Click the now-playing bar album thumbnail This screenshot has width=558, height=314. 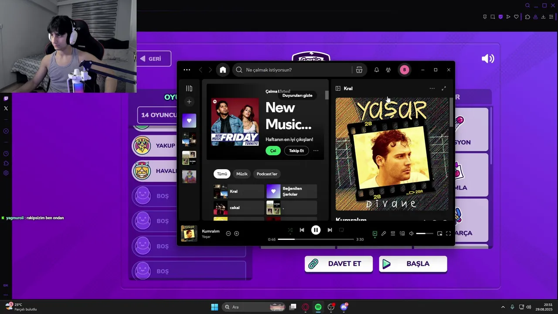[189, 233]
